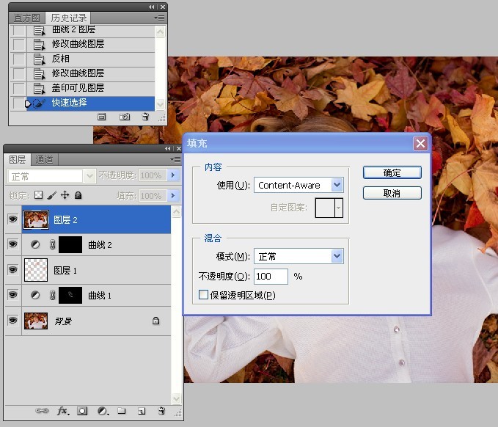The image size is (498, 427).
Task: Set history brush source for 反相 state
Action: point(19,59)
